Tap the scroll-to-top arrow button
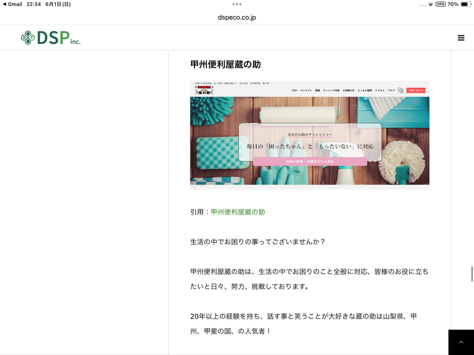Screen dimensions: 474x355 tap(461, 342)
